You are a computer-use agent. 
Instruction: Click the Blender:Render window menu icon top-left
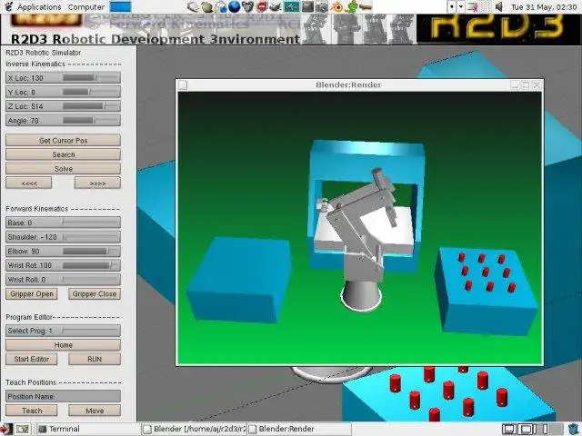[x=183, y=85]
